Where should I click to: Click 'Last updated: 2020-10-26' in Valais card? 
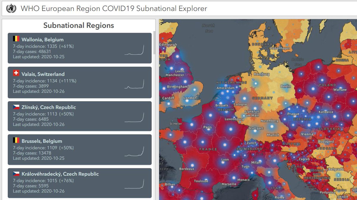click(x=39, y=91)
